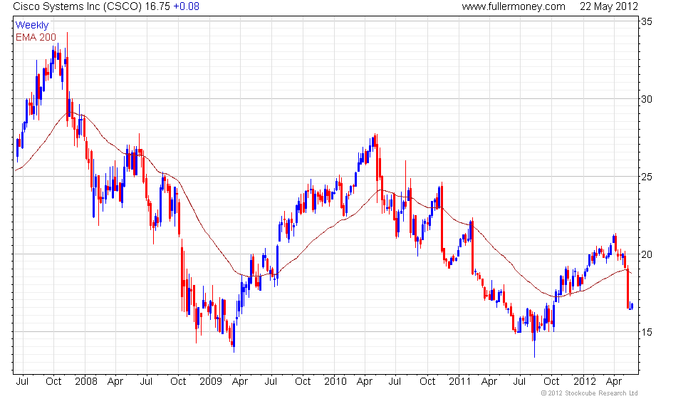Click the 30 price axis label
Image resolution: width=698 pixels, height=399 pixels.
pyautogui.click(x=647, y=99)
